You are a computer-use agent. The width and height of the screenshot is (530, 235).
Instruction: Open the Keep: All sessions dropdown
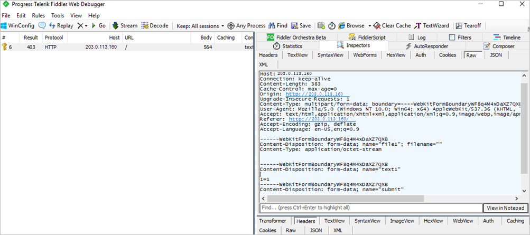(200, 26)
